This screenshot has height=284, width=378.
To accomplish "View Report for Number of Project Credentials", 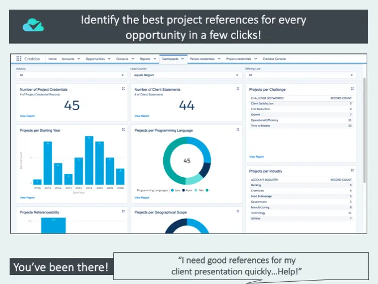I will pyautogui.click(x=27, y=116).
